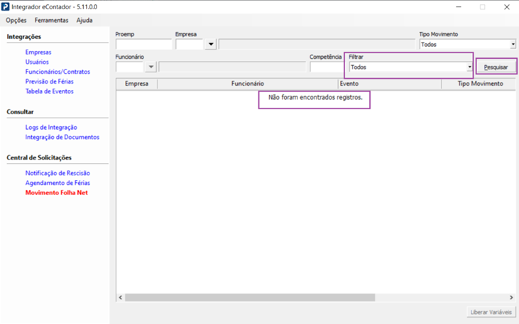Open the Ferramentas menu
This screenshot has height=324, width=519.
coord(51,21)
